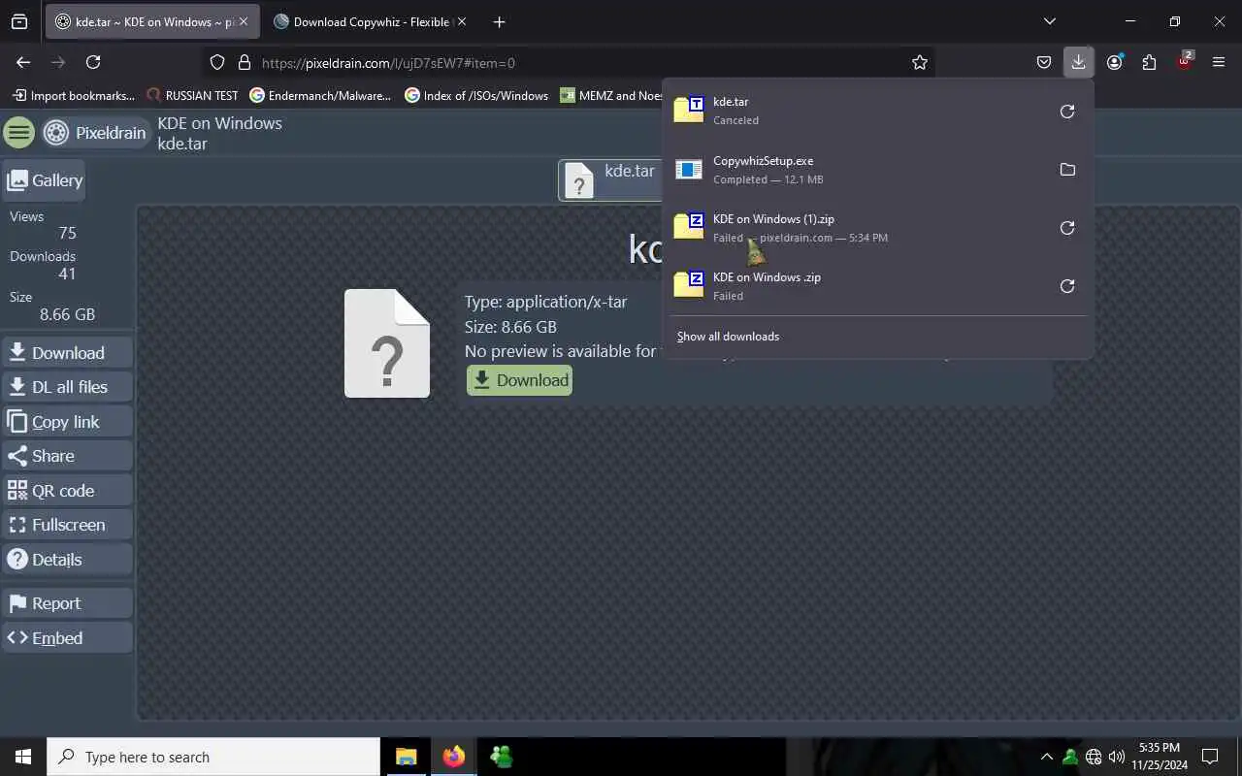Viewport: 1242px width, 776px height.
Task: Open the Firefox account menu
Action: pos(1114,62)
